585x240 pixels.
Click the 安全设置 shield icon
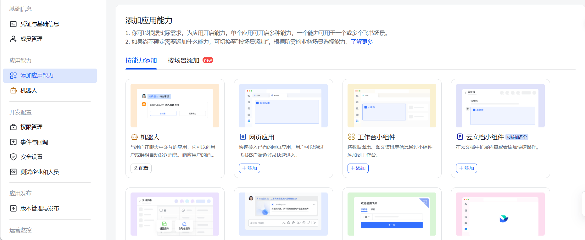13,157
